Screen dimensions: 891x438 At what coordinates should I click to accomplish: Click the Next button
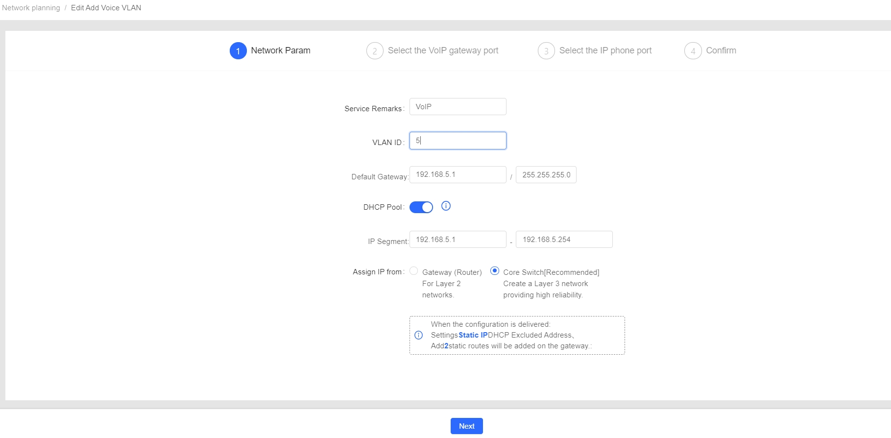tap(467, 426)
